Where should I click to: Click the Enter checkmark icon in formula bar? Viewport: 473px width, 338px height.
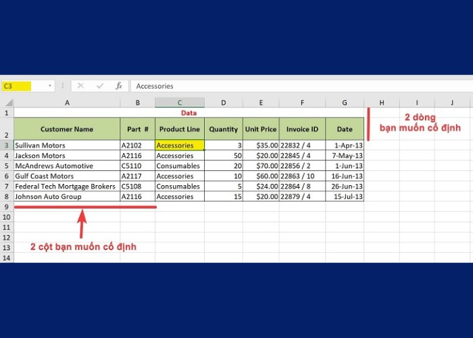tap(99, 86)
